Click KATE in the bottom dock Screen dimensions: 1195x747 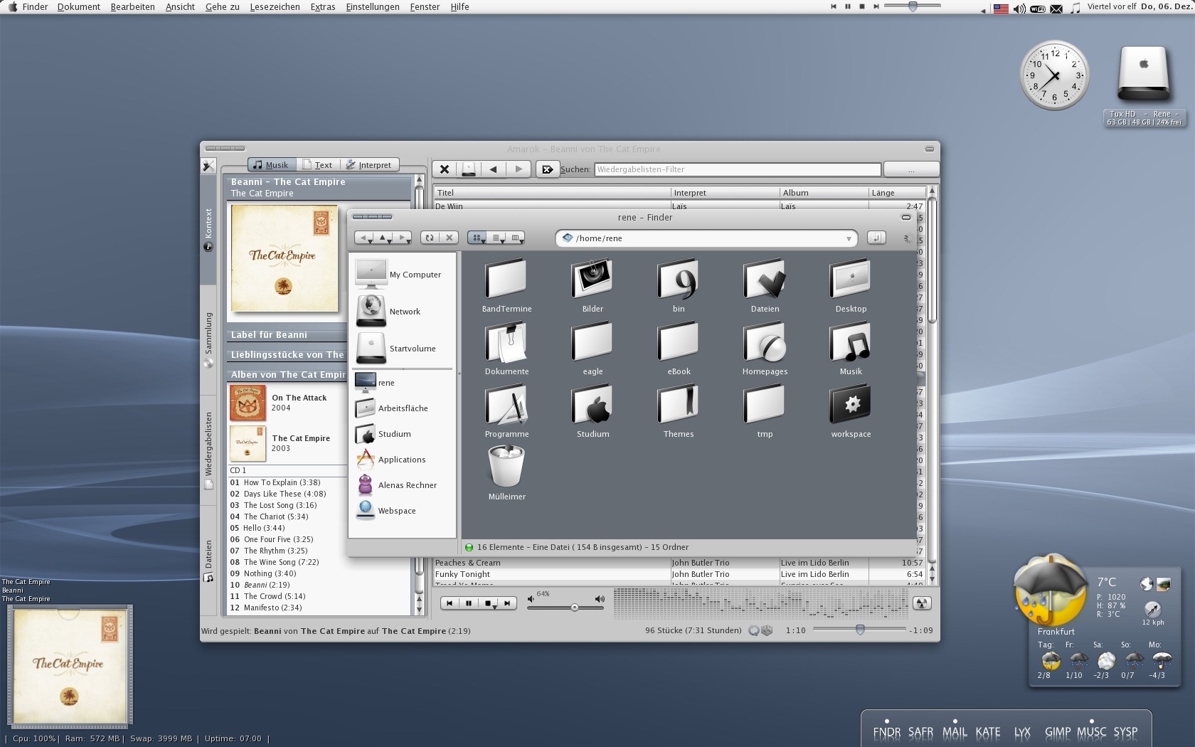tap(987, 732)
